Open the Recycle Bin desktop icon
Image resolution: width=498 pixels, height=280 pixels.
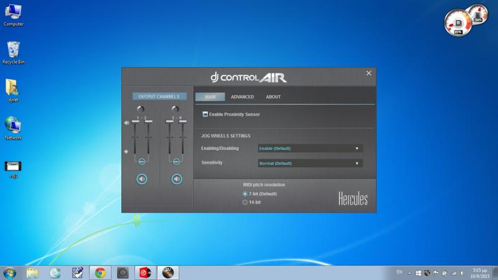pyautogui.click(x=13, y=50)
